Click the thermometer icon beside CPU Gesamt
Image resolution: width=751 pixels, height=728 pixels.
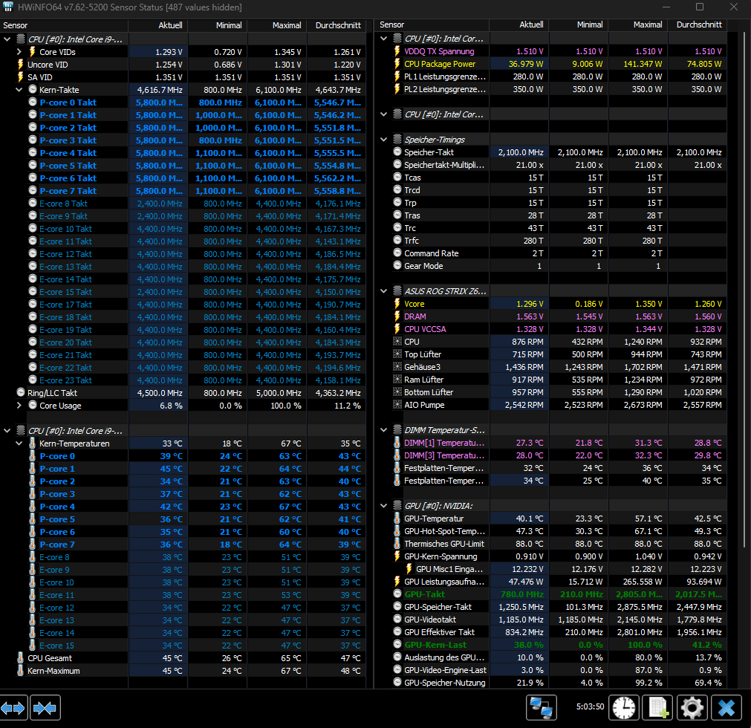20,657
